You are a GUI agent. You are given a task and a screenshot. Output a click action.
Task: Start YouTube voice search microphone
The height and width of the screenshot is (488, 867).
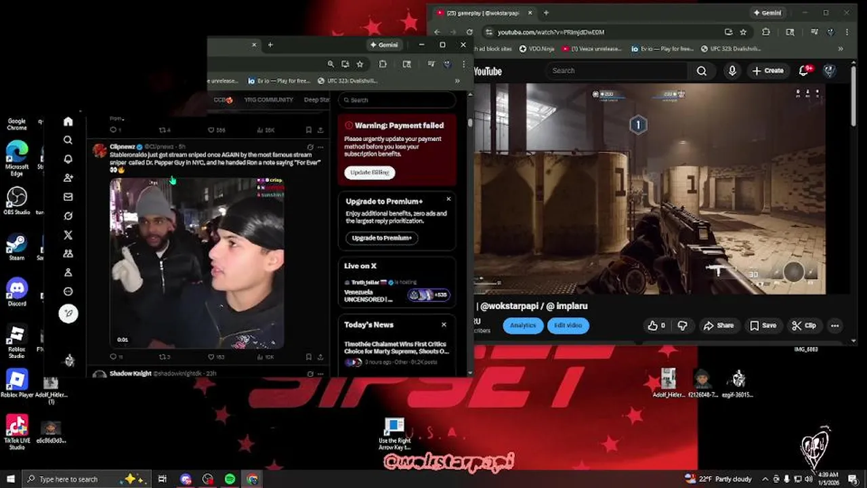tap(732, 70)
